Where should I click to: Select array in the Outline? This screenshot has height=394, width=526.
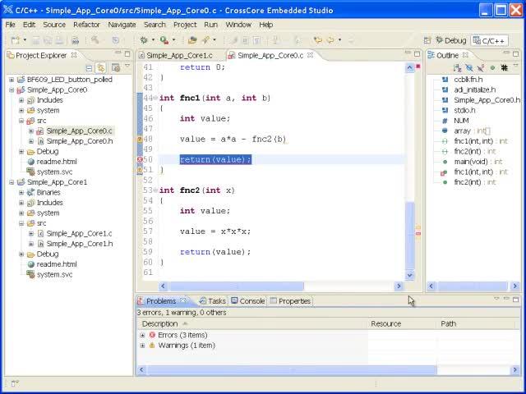pos(472,131)
